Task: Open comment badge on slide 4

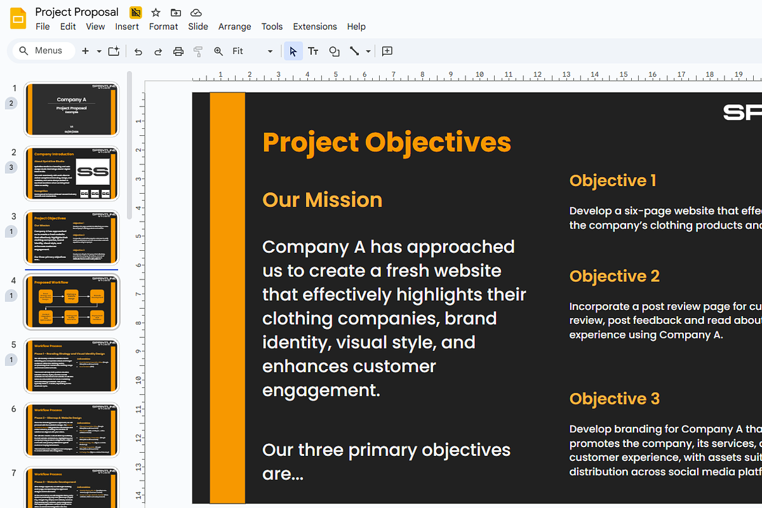Action: click(11, 296)
